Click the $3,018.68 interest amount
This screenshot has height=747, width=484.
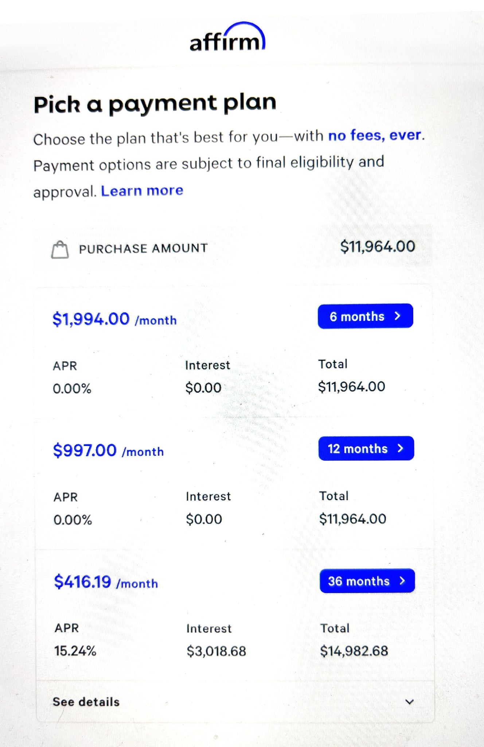click(216, 651)
